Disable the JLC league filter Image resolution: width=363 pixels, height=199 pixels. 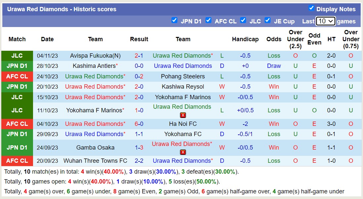click(x=243, y=20)
